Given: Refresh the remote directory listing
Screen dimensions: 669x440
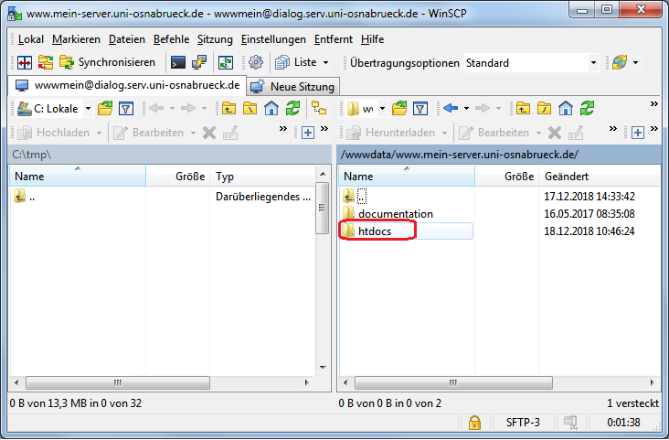Looking at the screenshot, I should tap(587, 108).
